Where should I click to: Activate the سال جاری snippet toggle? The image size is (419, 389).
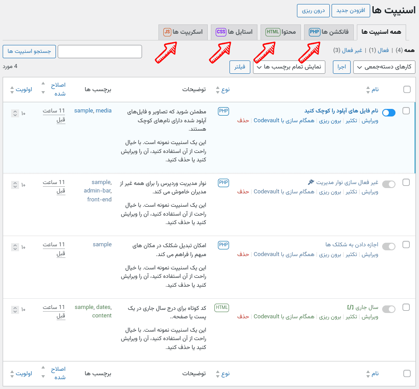tap(389, 309)
